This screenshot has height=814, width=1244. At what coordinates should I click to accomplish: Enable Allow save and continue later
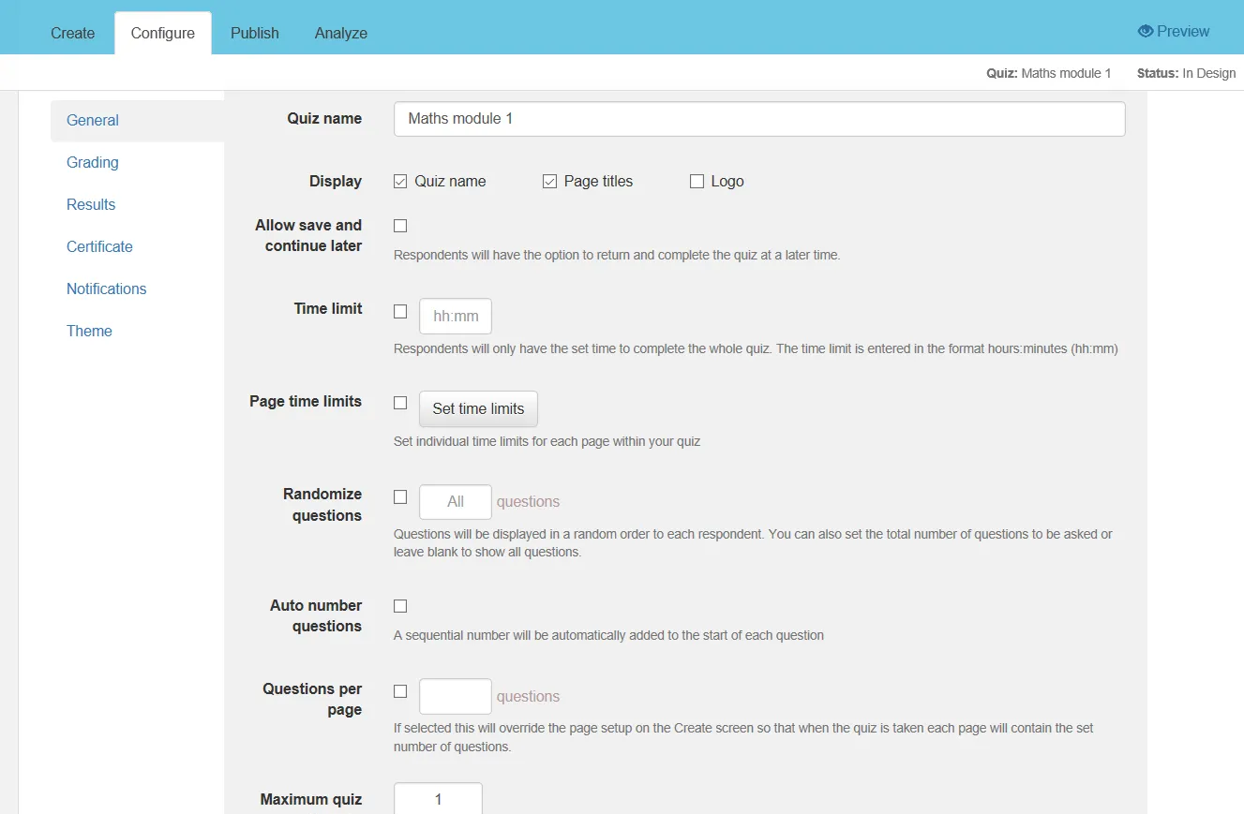400,226
